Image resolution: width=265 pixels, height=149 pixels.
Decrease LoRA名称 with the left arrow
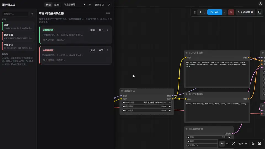(x=124, y=103)
